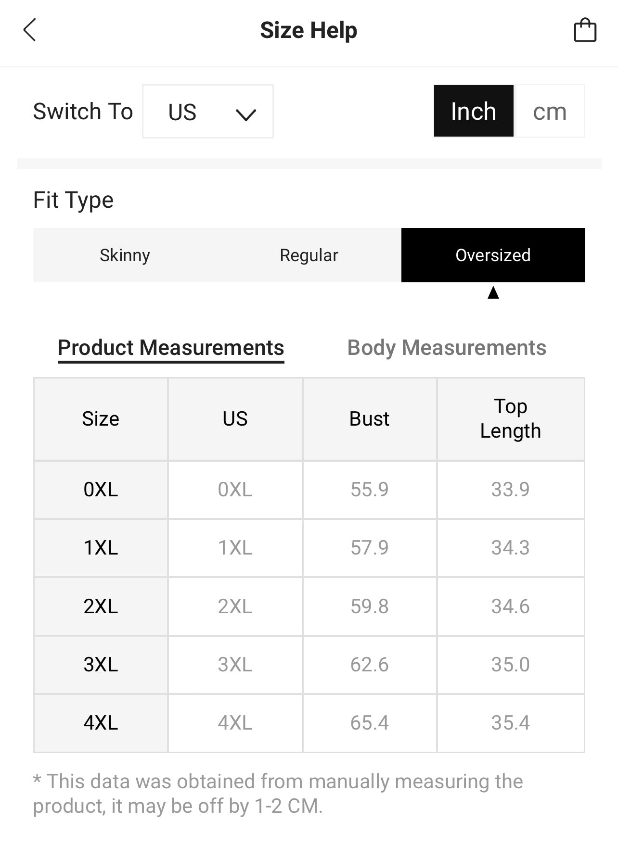Open the Product Measurements tab
This screenshot has width=618, height=858.
(x=171, y=348)
